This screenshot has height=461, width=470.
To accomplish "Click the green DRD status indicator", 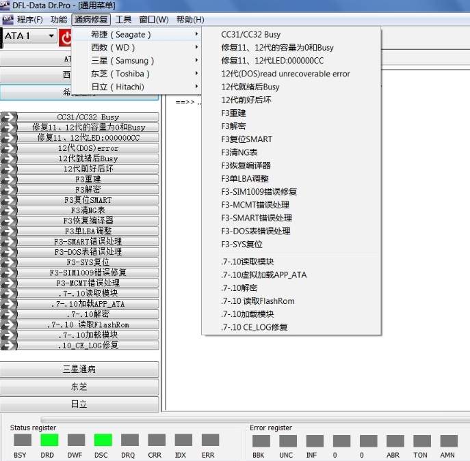I will point(49,441).
